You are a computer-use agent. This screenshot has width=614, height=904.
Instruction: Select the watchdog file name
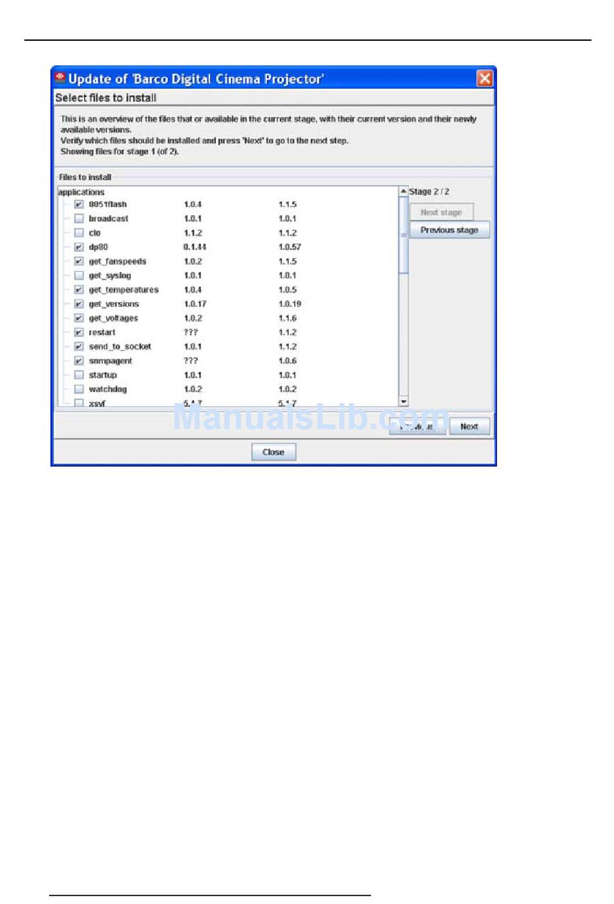pos(108,390)
